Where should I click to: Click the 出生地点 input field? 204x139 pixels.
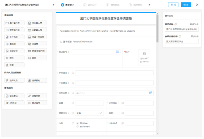coord(139,123)
